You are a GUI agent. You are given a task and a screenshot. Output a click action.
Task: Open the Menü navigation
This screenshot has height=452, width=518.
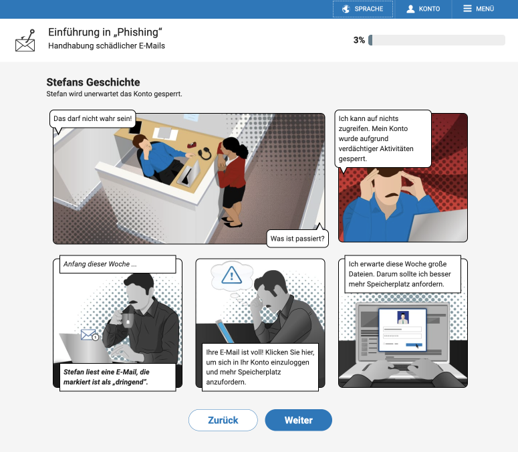[x=478, y=9]
